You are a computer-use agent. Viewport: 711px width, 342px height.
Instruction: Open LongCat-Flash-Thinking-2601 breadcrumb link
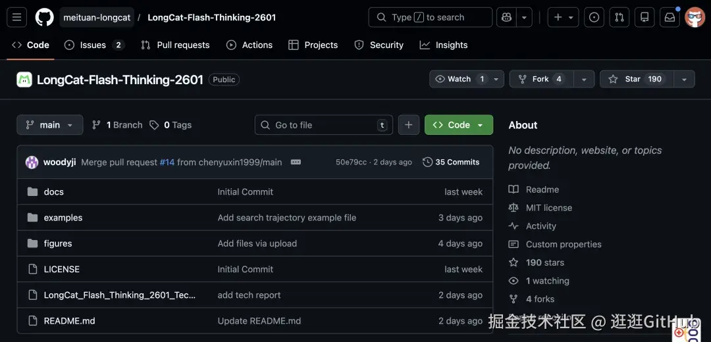click(x=212, y=17)
